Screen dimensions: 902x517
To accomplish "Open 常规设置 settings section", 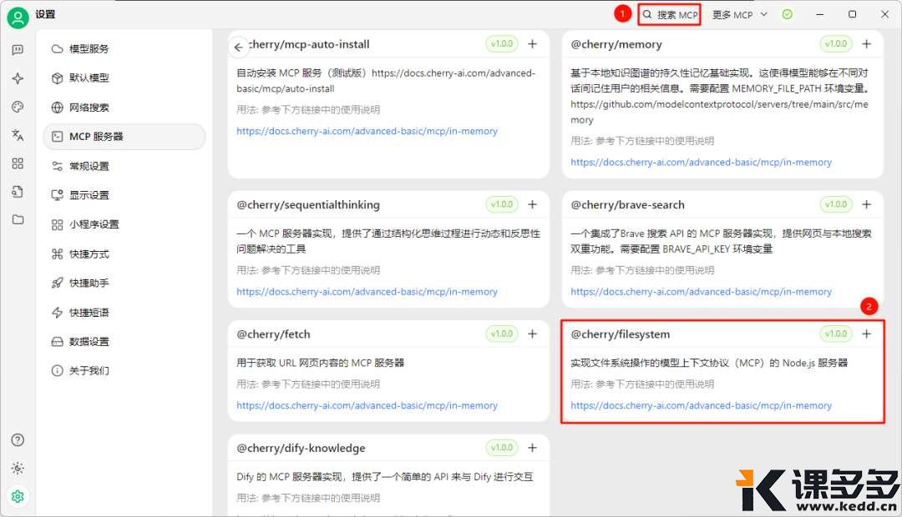I will [124, 166].
